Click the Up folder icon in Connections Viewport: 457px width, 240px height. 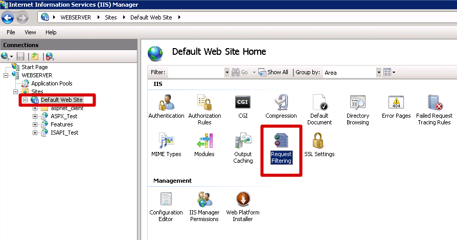click(35, 56)
